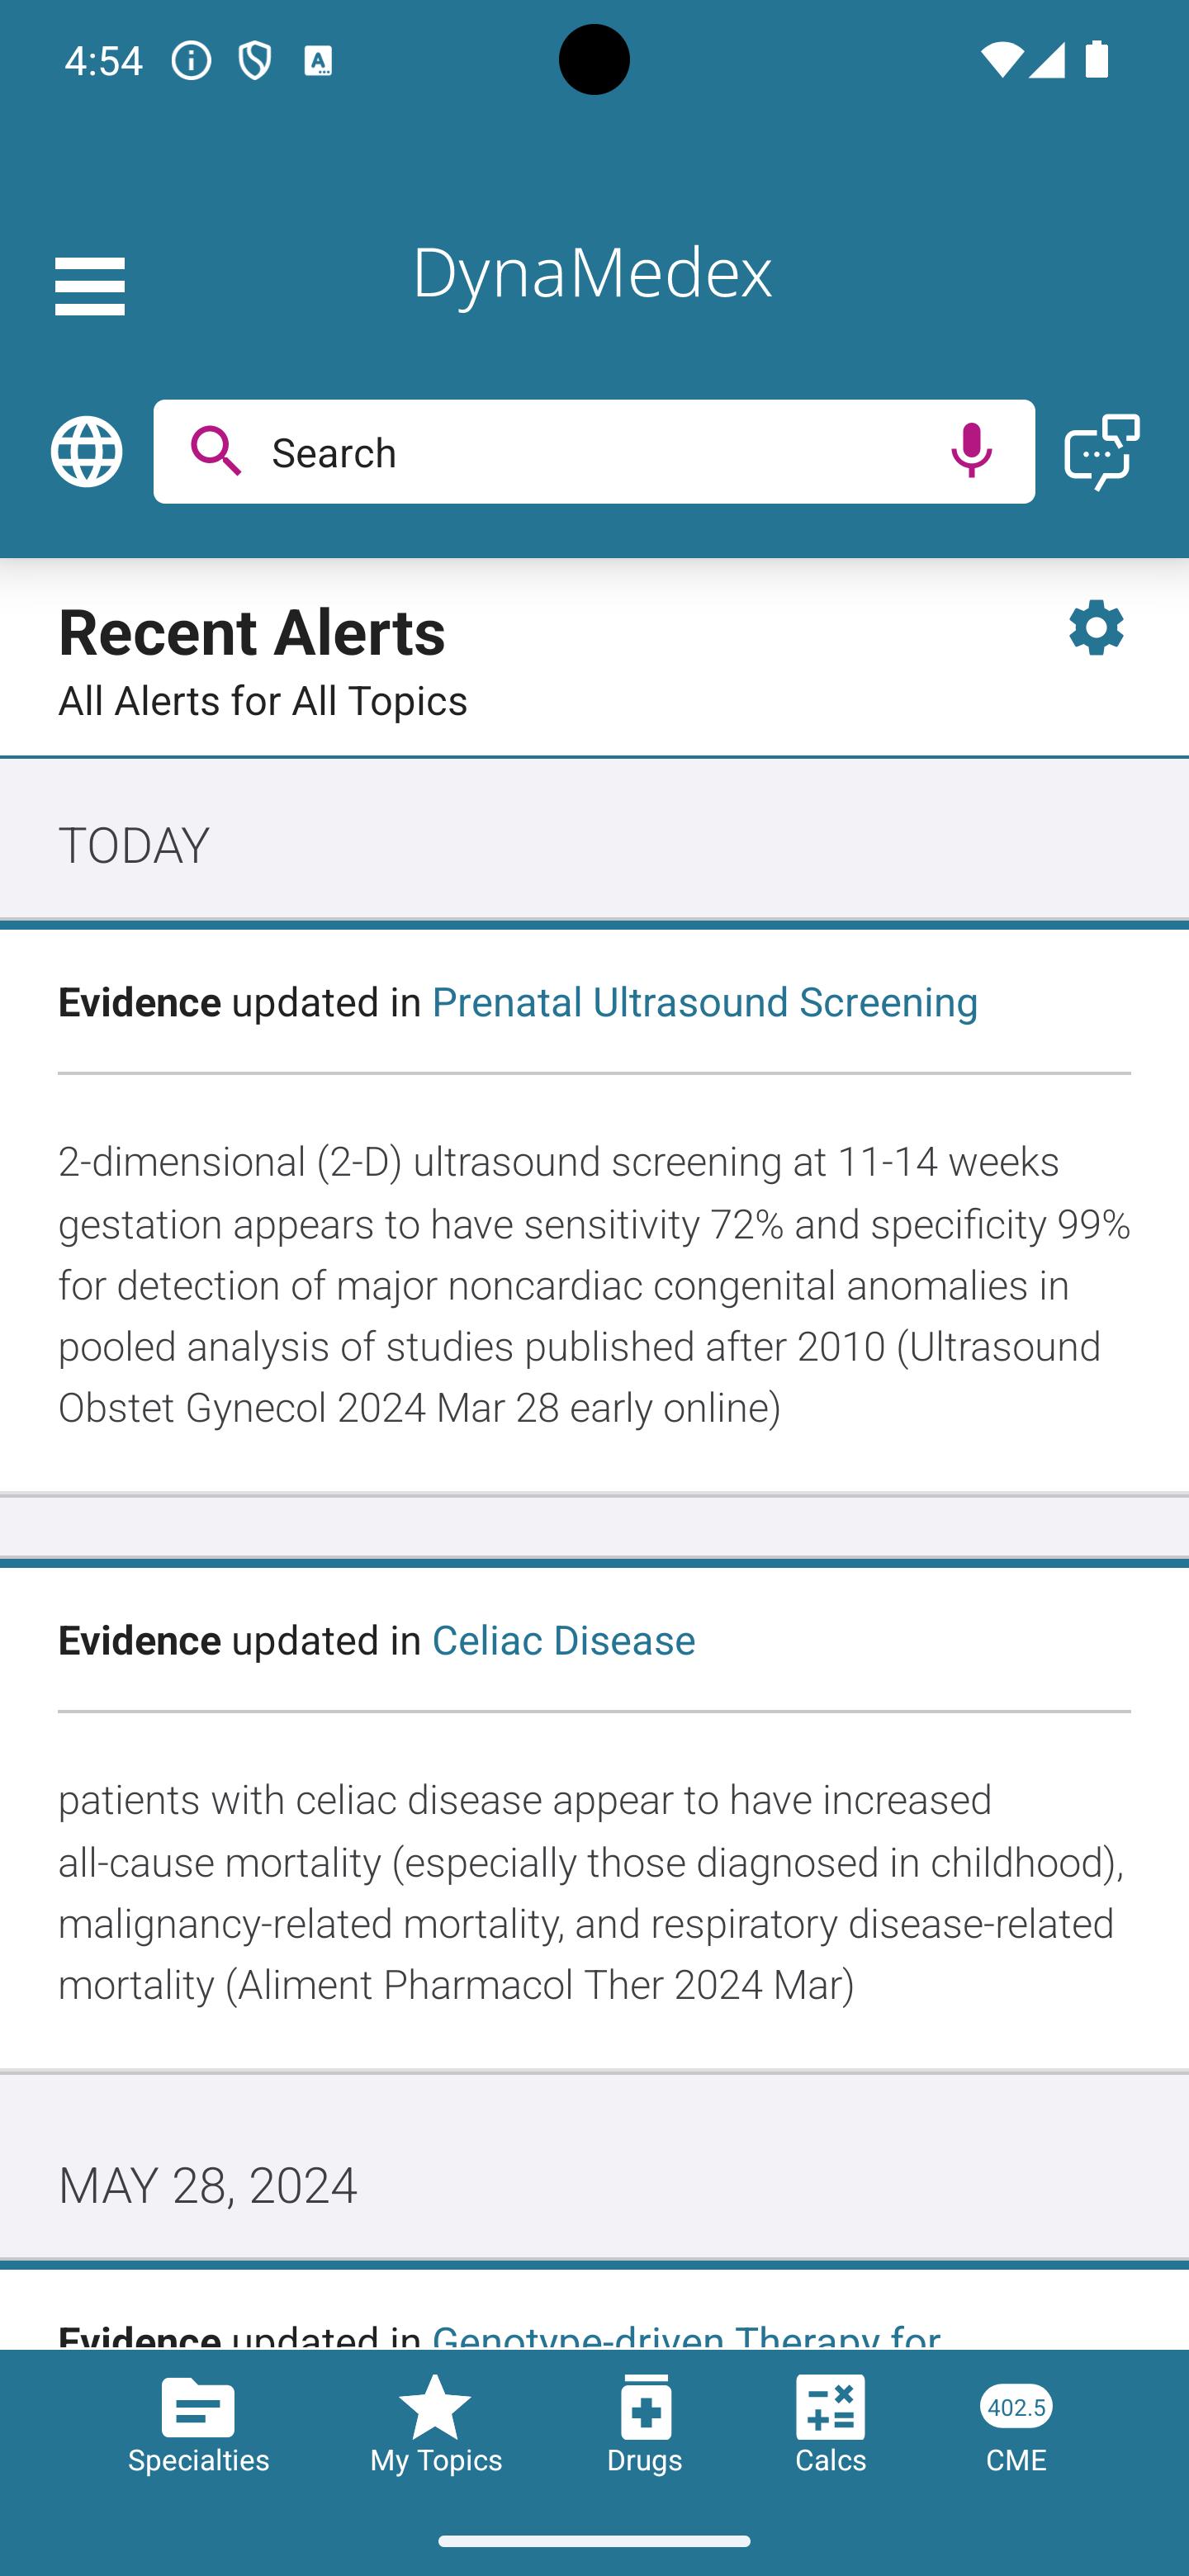This screenshot has width=1189, height=2576.
Task: Tap the magnifier search icon
Action: point(217,451)
